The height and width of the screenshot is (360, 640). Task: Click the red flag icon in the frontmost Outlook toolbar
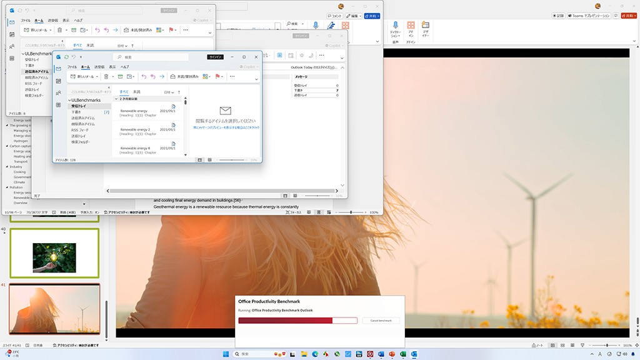219,76
